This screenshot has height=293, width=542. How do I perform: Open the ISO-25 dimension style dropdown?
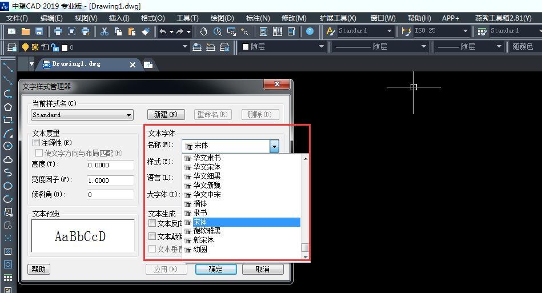pyautogui.click(x=465, y=31)
